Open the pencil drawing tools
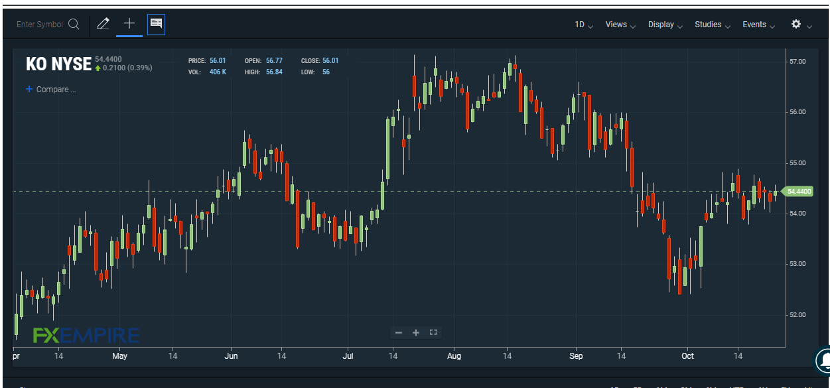830x388 pixels. 103,25
